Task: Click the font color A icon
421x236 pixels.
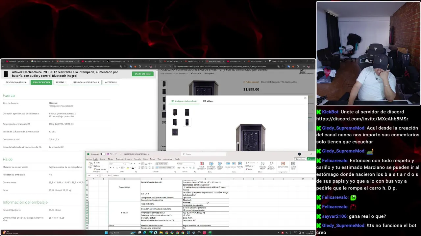Action: [133, 167]
